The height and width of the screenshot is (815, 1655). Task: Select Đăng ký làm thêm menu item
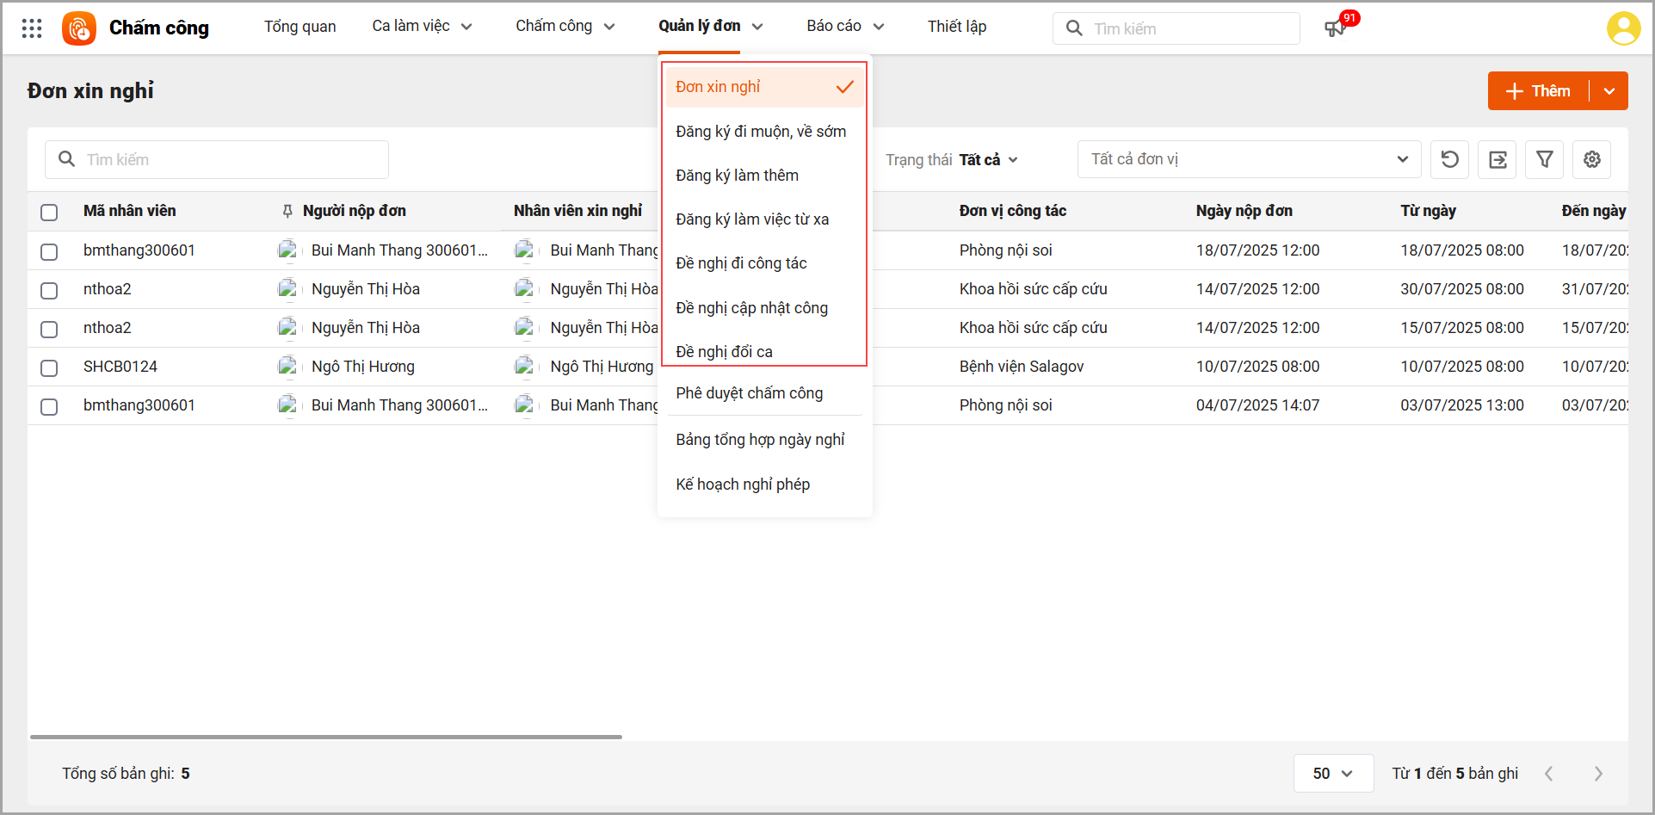tap(737, 176)
